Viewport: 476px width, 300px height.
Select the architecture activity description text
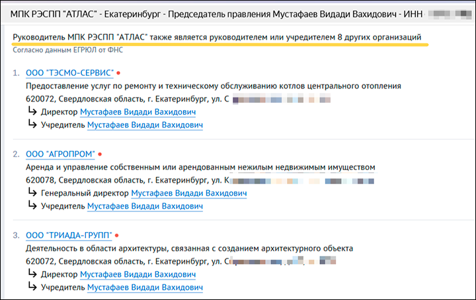190,248
